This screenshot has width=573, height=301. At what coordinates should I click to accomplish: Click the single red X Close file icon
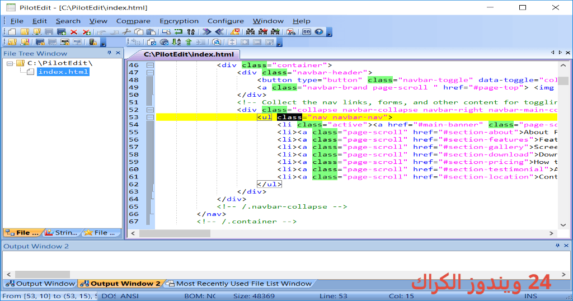(x=74, y=32)
